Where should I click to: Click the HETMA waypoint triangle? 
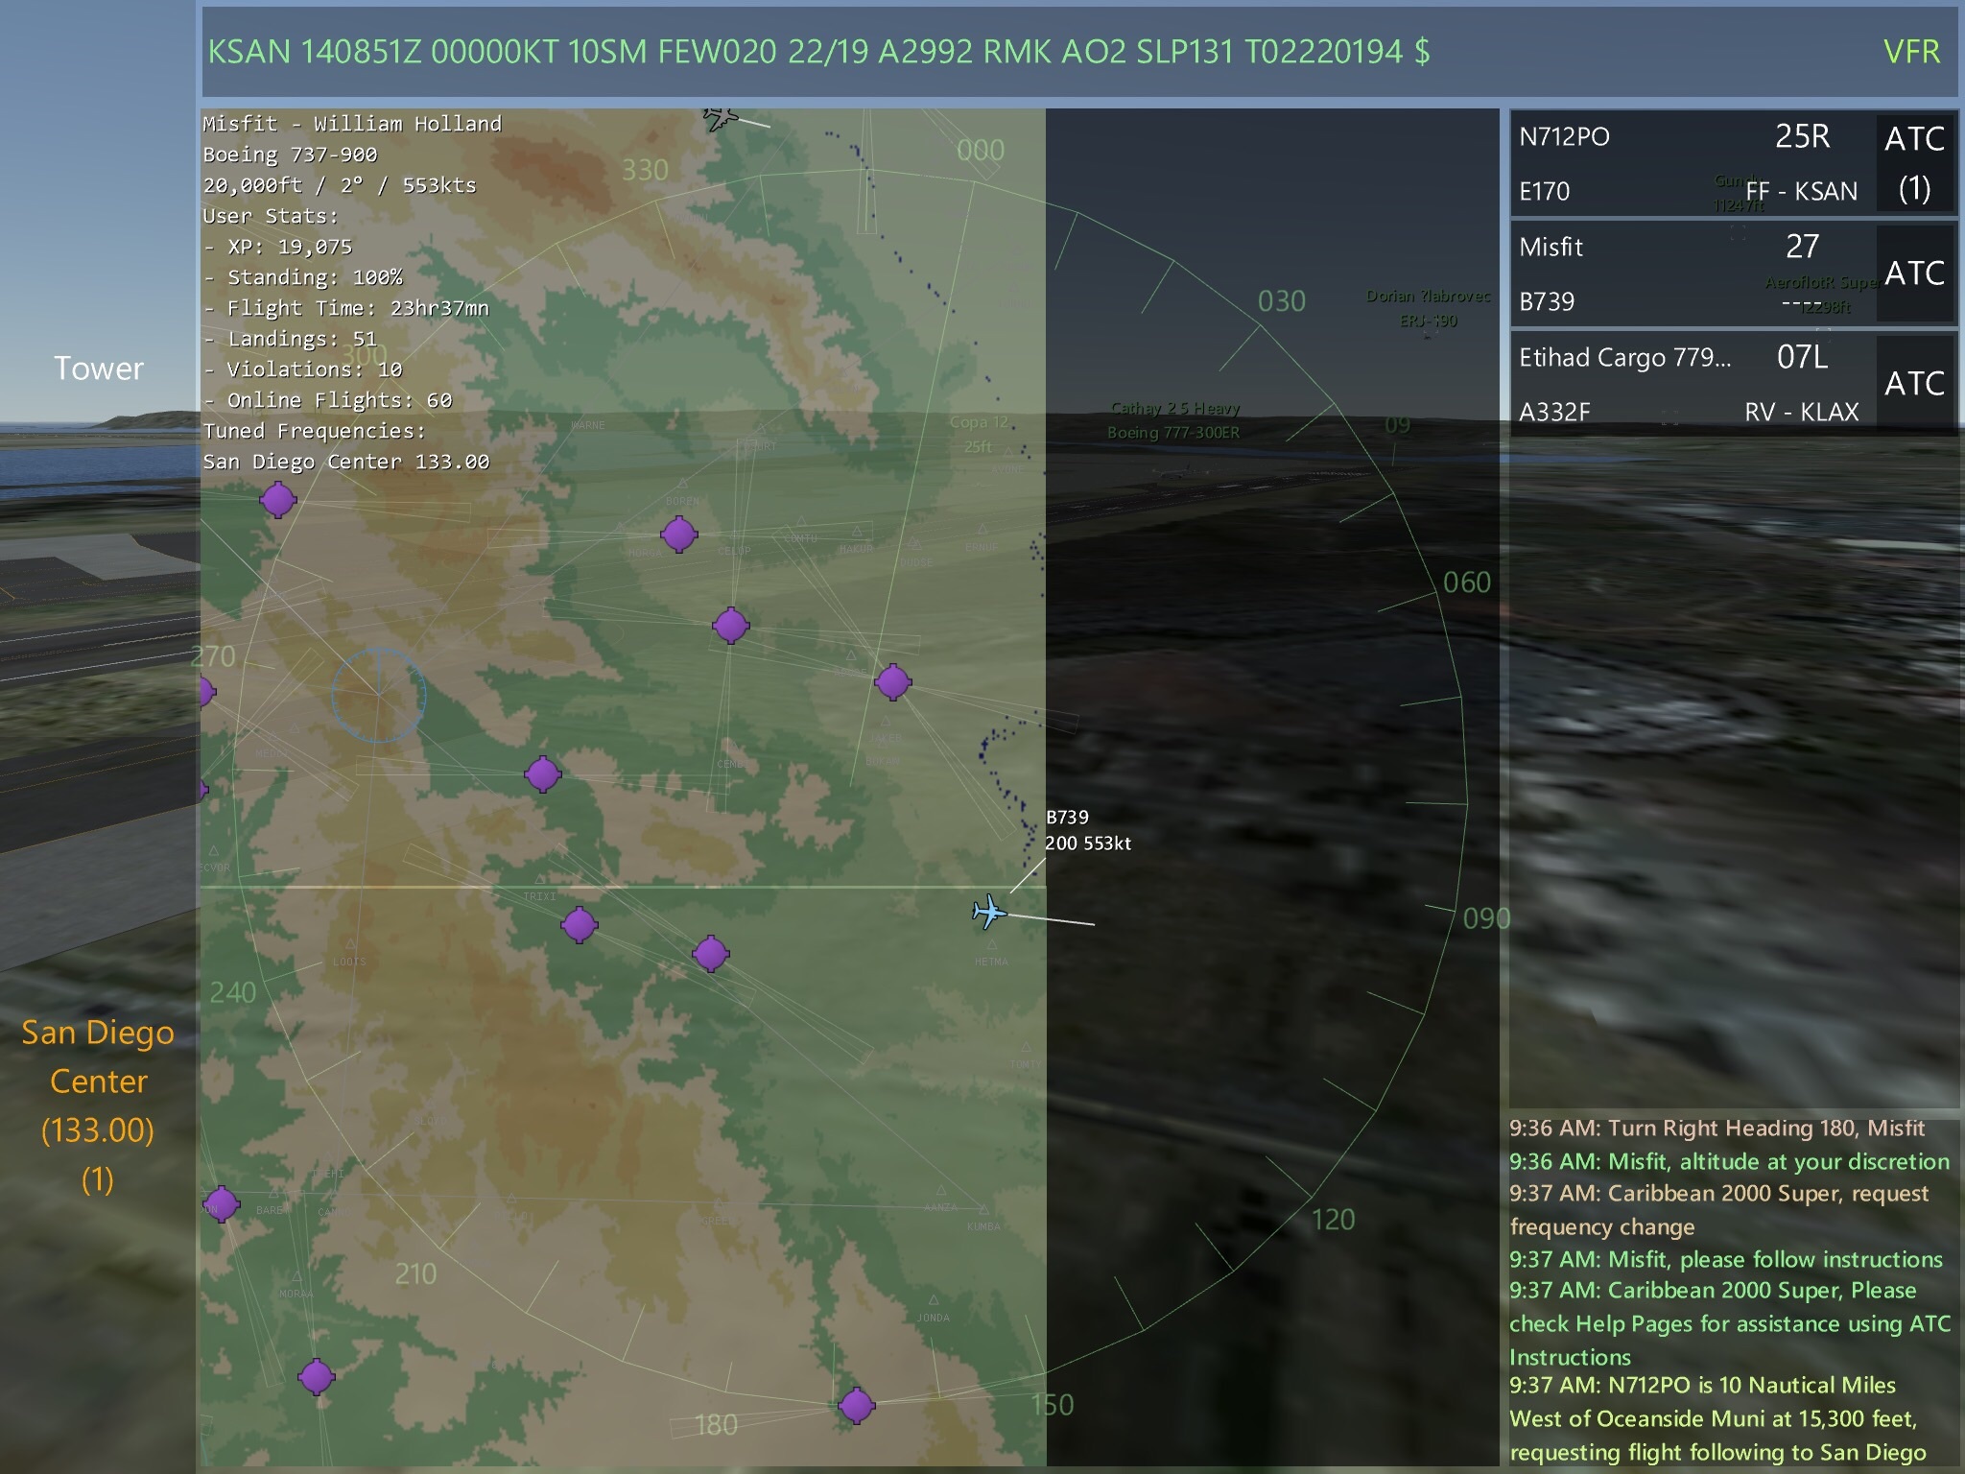click(991, 946)
